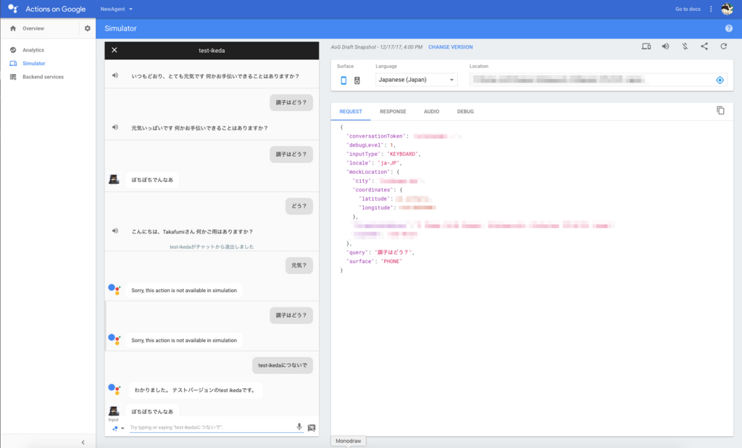Click the microphone input icon

pyautogui.click(x=299, y=427)
